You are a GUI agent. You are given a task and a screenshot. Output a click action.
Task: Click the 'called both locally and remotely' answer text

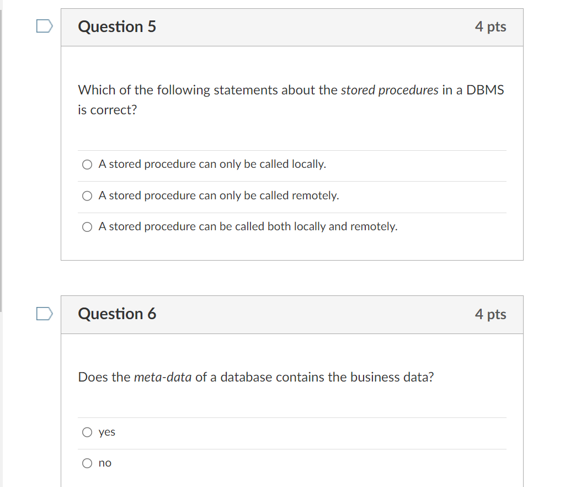pyautogui.click(x=248, y=227)
